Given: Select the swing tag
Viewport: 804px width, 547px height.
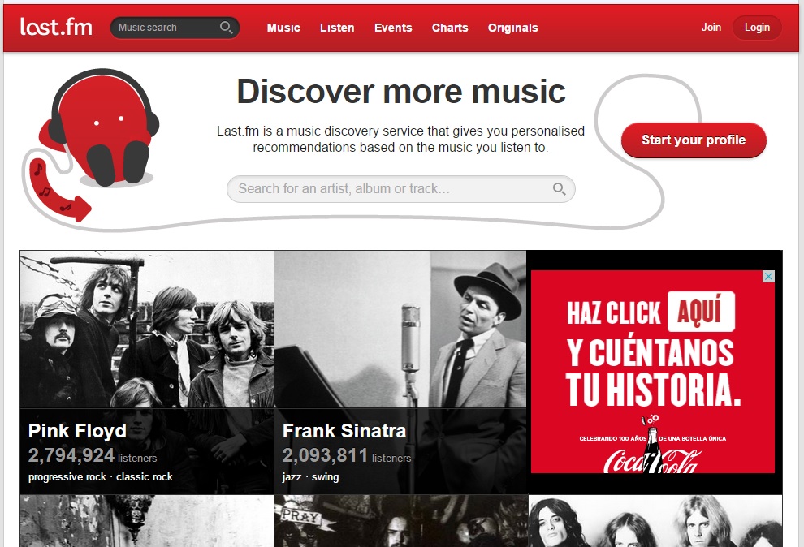Looking at the screenshot, I should coord(325,477).
